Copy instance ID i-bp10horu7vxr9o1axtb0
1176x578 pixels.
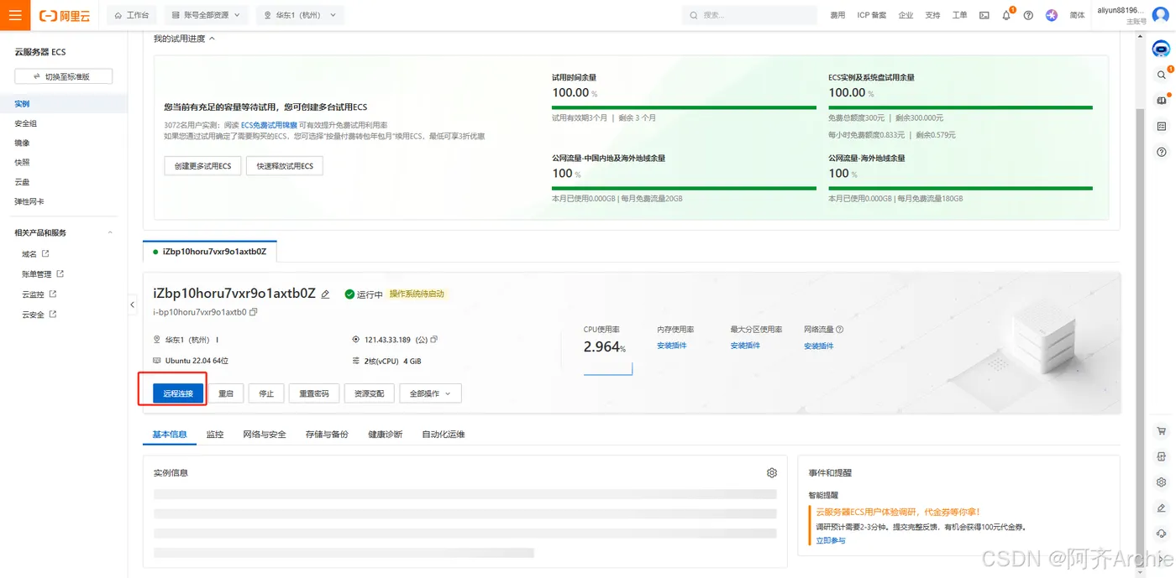(x=254, y=312)
